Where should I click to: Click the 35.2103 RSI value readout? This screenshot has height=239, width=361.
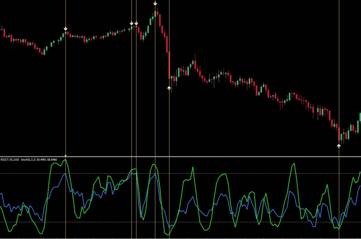[x=14, y=160]
